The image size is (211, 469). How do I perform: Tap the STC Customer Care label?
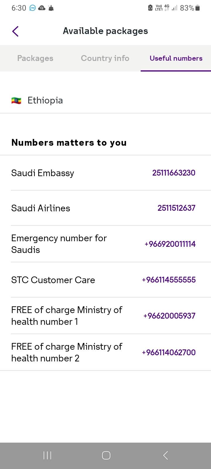(53, 280)
